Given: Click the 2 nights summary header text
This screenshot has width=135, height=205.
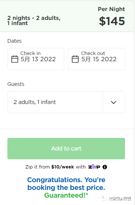Looking at the screenshot, I should 34,21.
